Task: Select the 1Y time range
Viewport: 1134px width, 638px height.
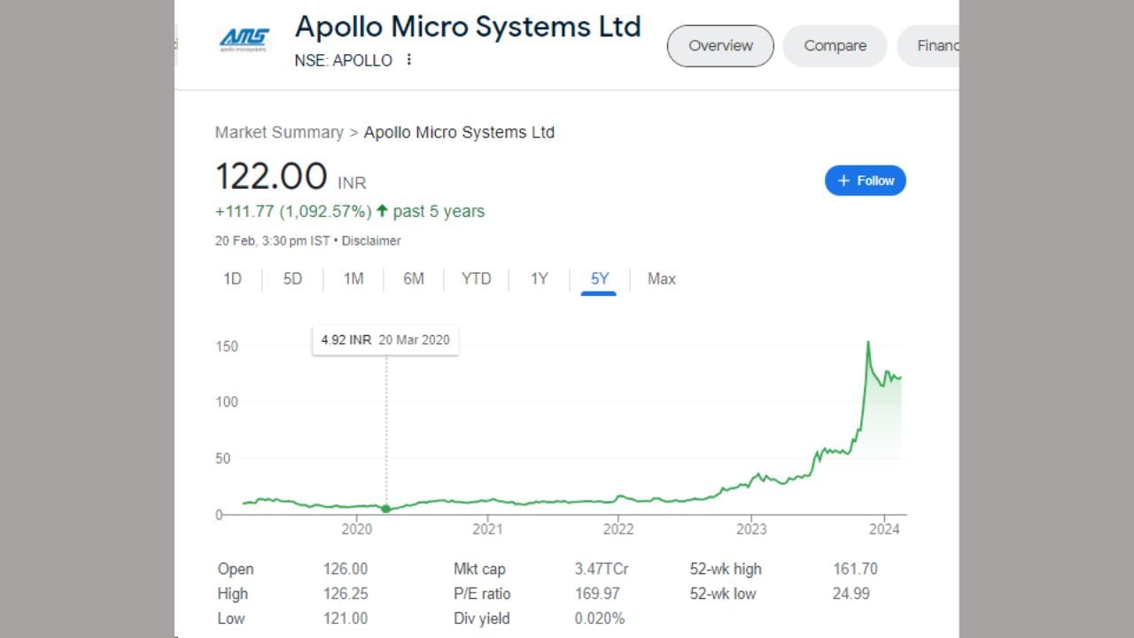Action: pyautogui.click(x=540, y=279)
